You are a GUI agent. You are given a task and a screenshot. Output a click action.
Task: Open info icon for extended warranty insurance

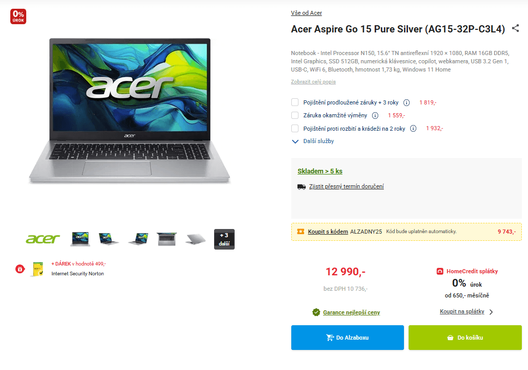coord(407,103)
